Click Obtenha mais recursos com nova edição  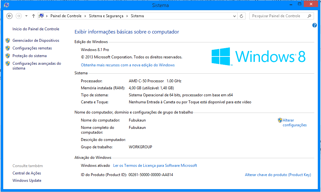point(128,65)
